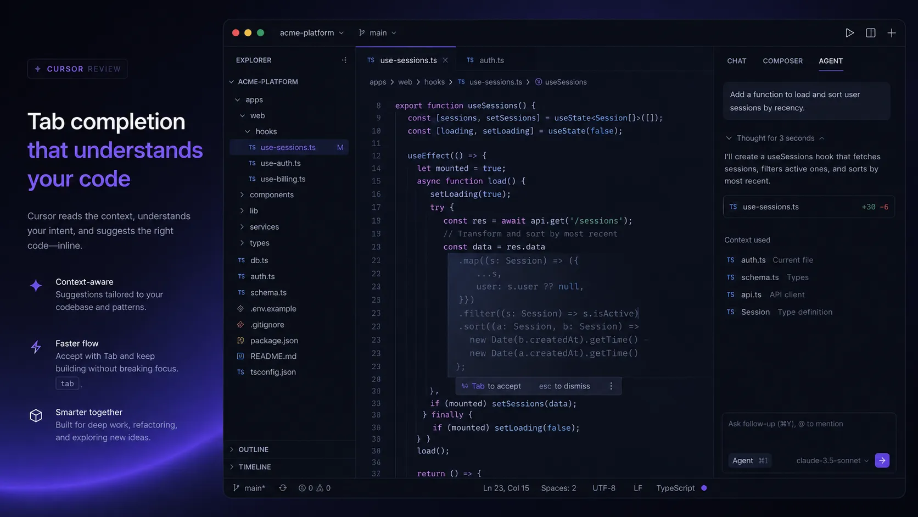The image size is (918, 517).
Task: Select the use-sessions.ts editor tab
Action: click(406, 60)
